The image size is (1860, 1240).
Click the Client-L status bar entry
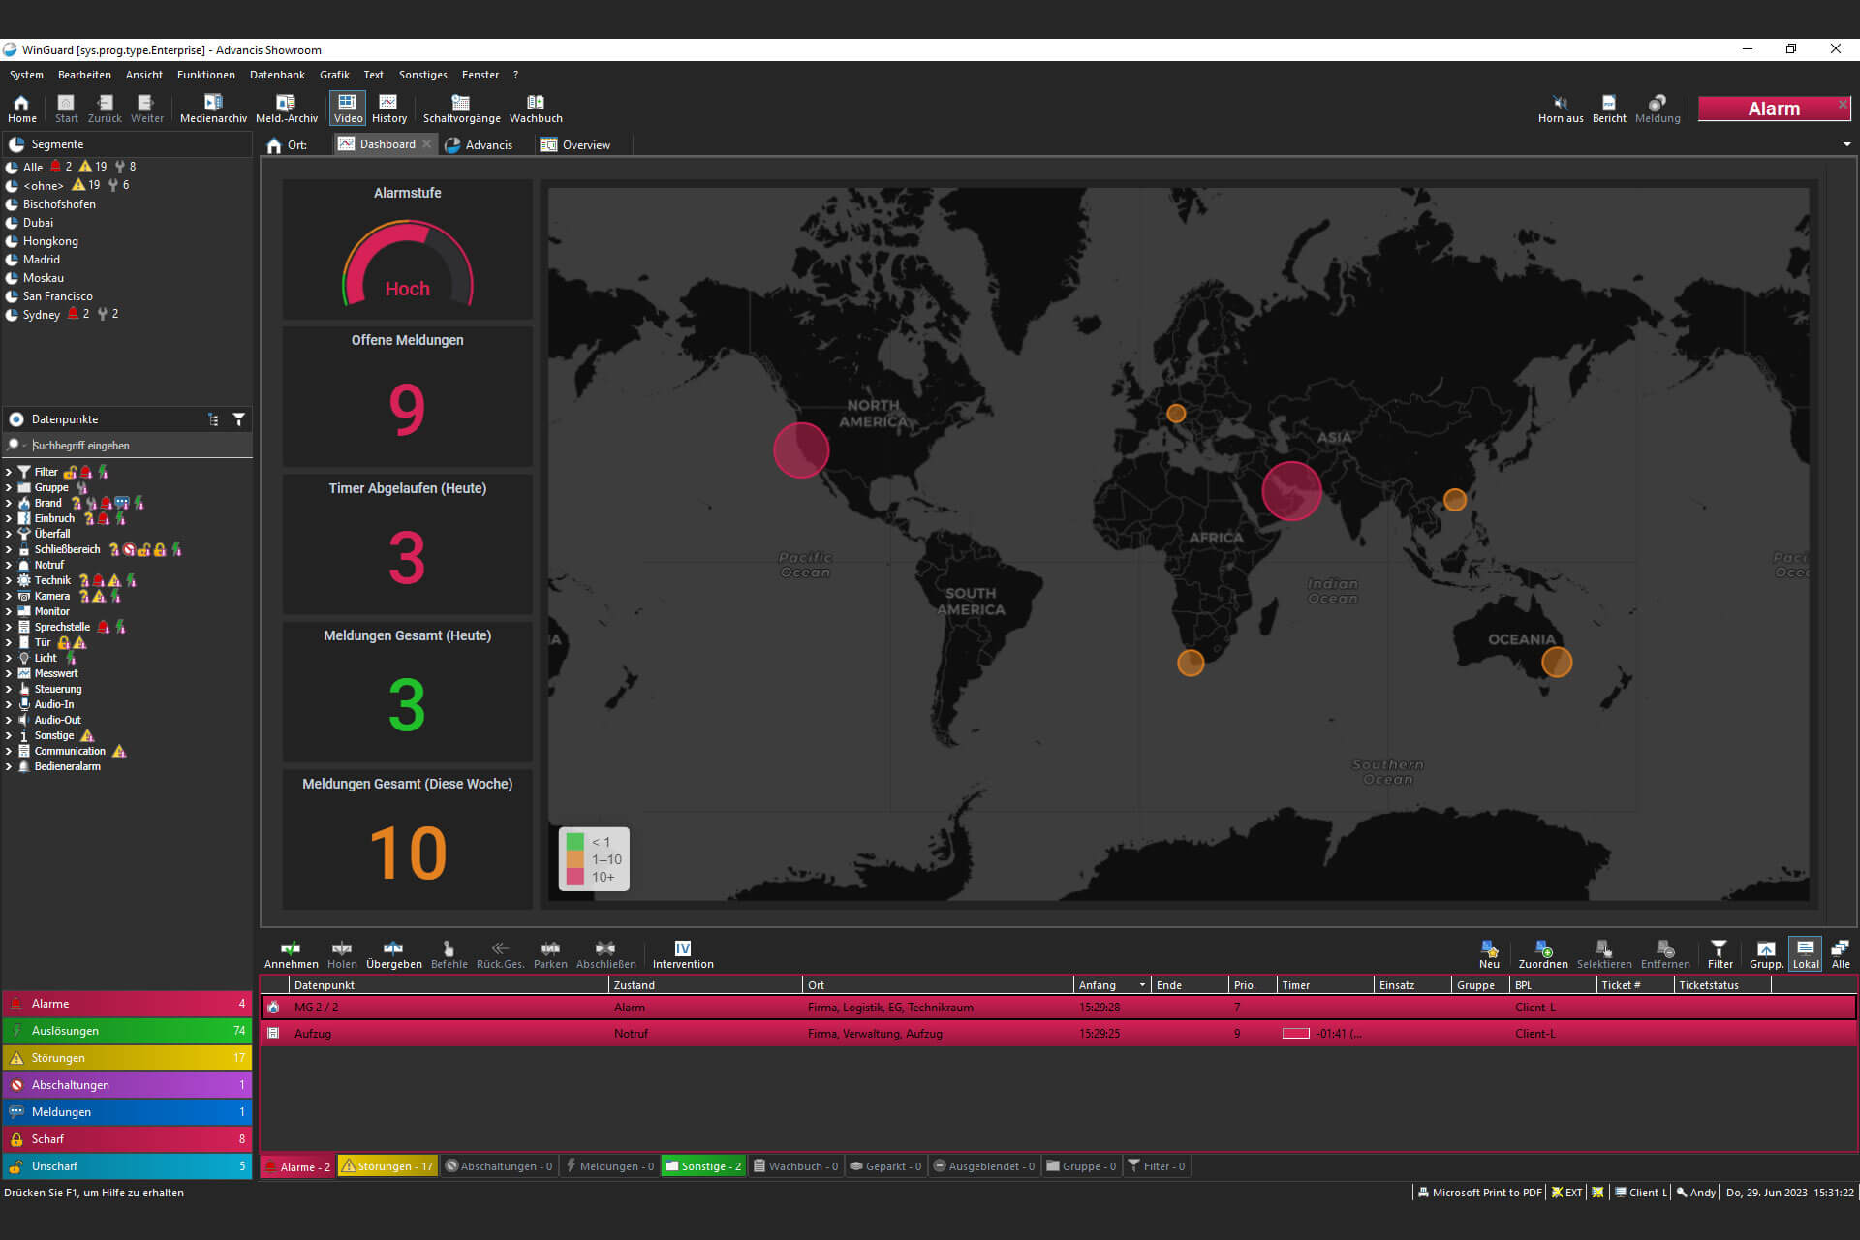click(x=1640, y=1193)
